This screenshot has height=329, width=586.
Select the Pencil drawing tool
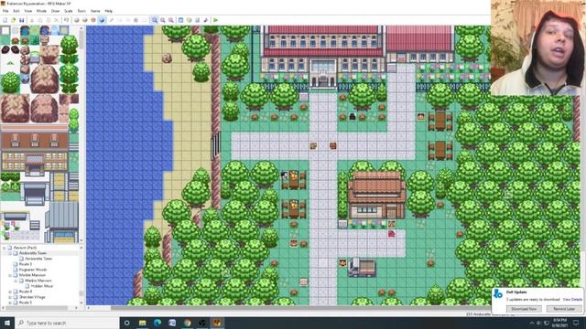pos(112,20)
